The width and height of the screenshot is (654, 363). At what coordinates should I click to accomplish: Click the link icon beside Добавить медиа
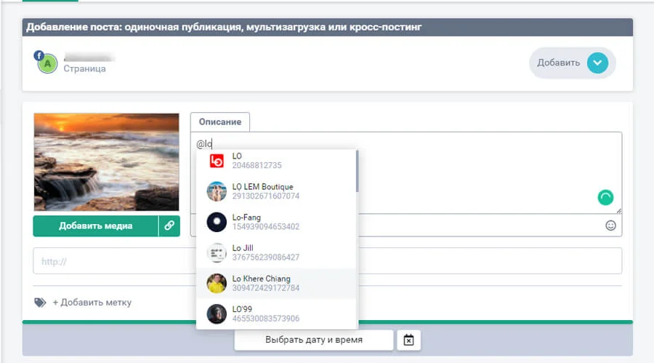click(169, 226)
